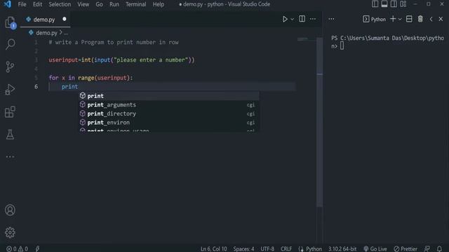Choose print_directory from the suggestions
Viewport: 449px width, 252px height.
[169, 113]
